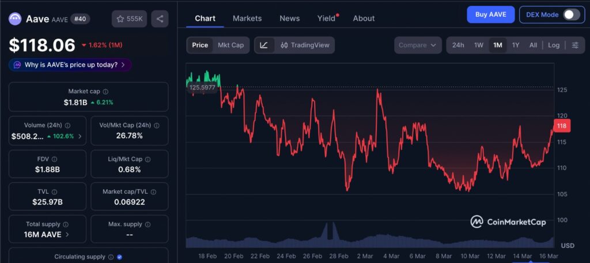Click the $1.81B market cap value

[x=75, y=102]
